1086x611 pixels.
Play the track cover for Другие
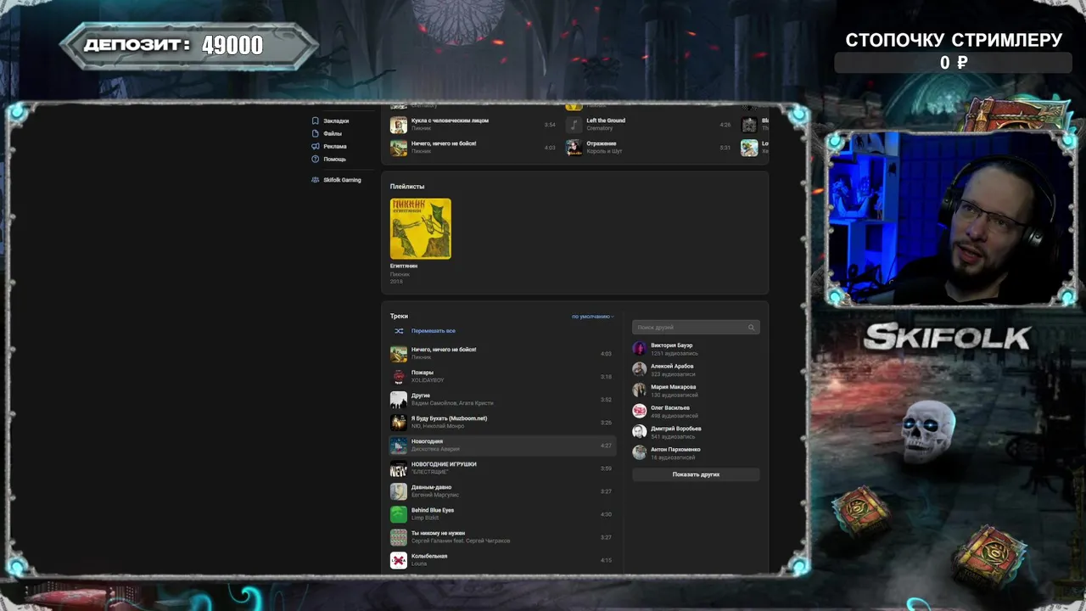tap(399, 400)
